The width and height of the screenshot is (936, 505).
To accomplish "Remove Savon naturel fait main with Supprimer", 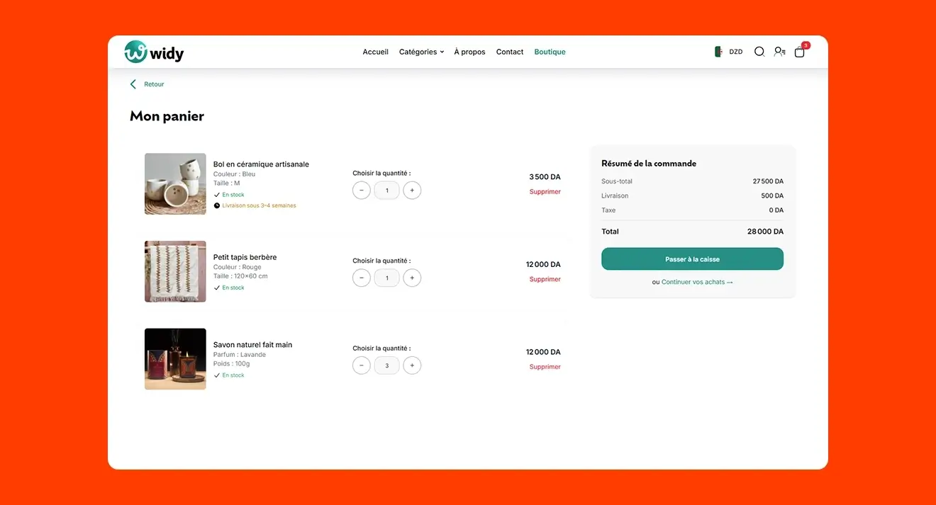I will pyautogui.click(x=545, y=367).
